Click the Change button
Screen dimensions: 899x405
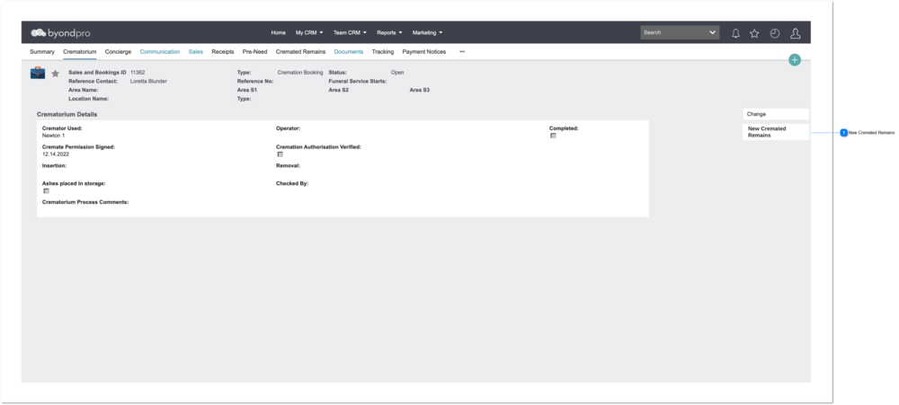[x=775, y=114]
